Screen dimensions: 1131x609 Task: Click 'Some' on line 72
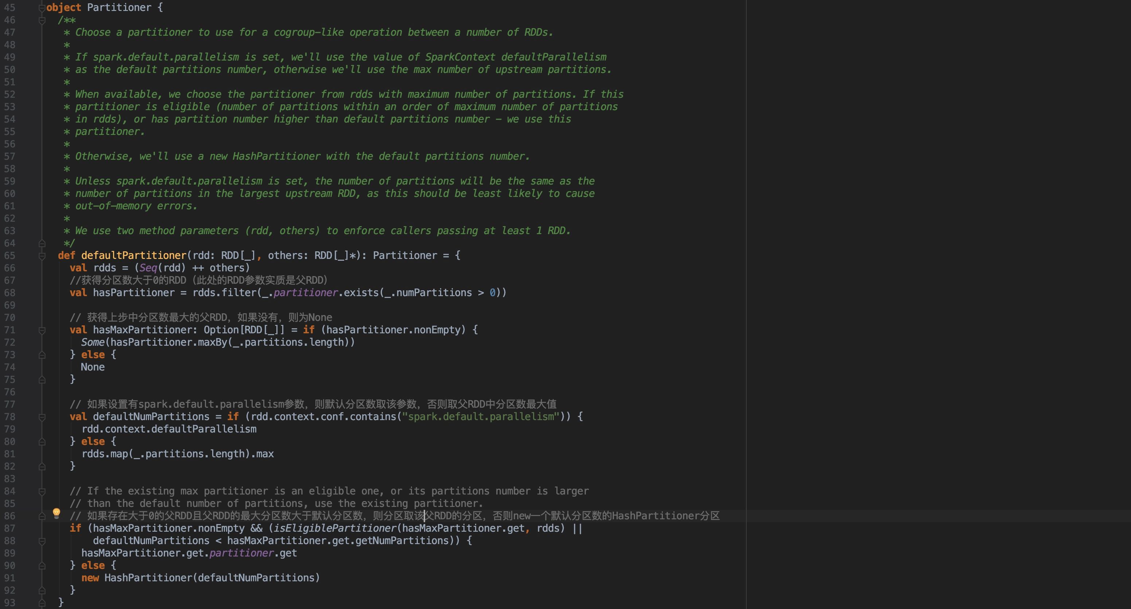pos(93,342)
